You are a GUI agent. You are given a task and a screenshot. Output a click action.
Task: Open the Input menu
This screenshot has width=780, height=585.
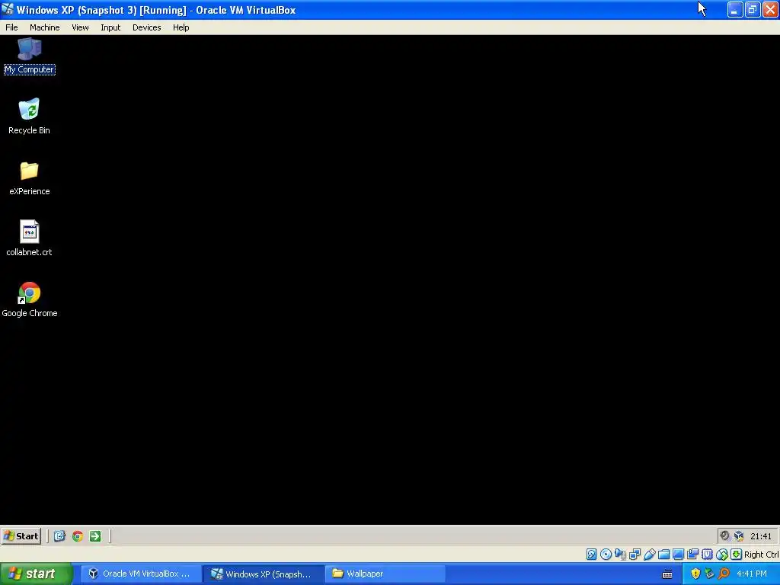click(110, 27)
